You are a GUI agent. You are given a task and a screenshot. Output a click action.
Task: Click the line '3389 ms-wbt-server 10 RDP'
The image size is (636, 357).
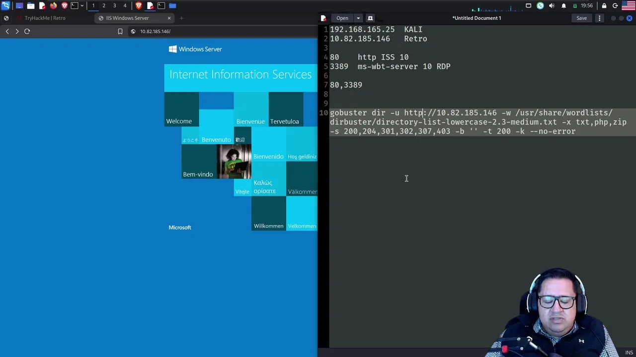pos(390,66)
